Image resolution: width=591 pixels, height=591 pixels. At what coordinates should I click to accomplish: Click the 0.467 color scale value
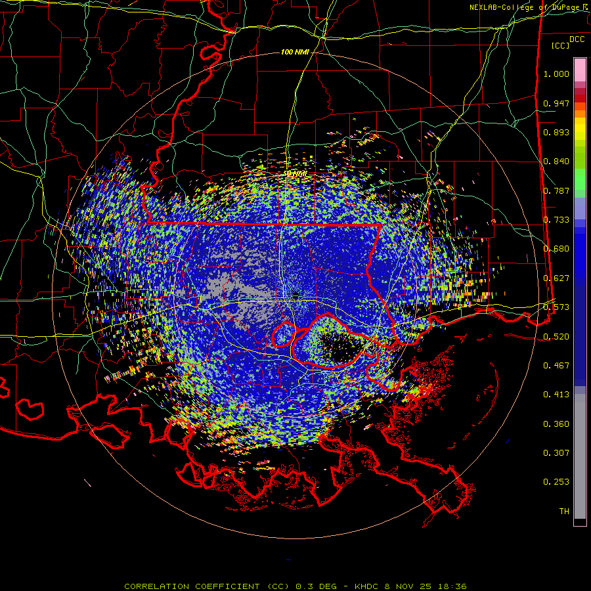(556, 366)
